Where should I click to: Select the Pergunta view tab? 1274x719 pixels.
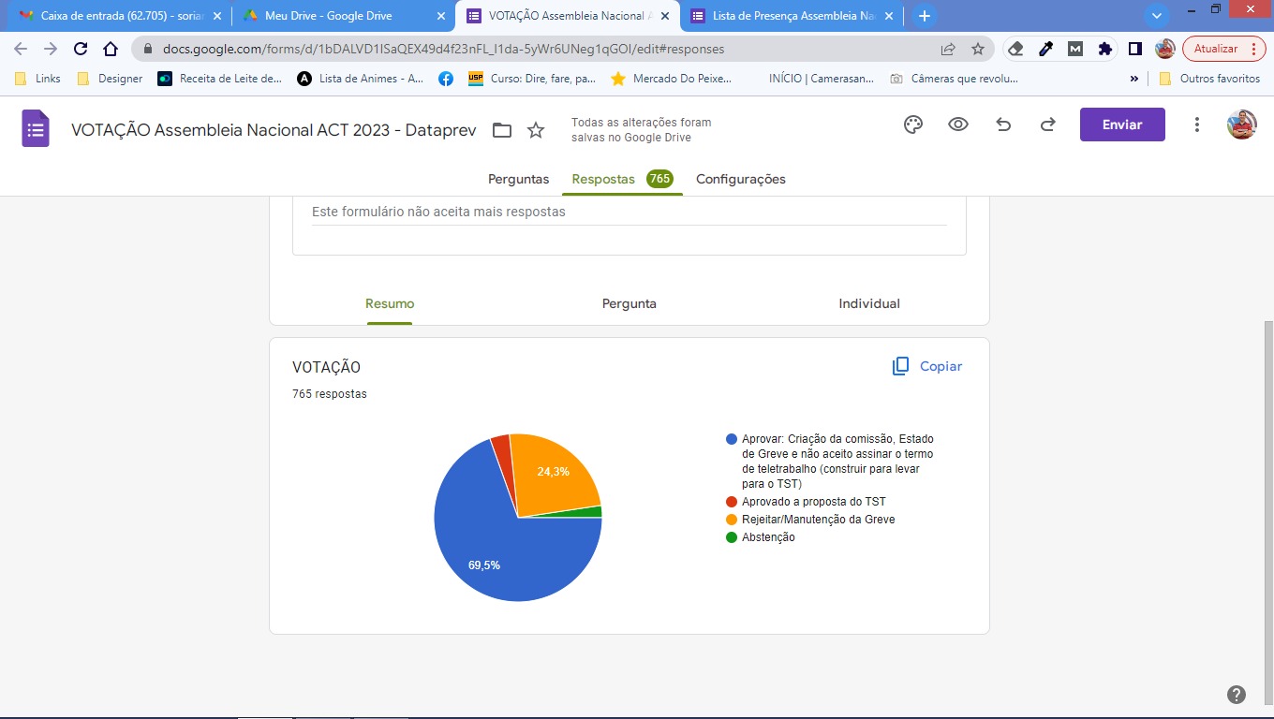pos(630,303)
